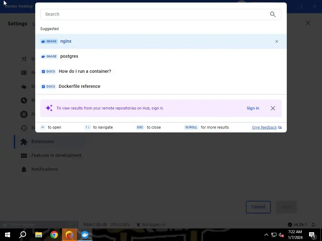Click the taskbar clock showing 7:22 AM
This screenshot has height=241, width=322.
point(295,235)
